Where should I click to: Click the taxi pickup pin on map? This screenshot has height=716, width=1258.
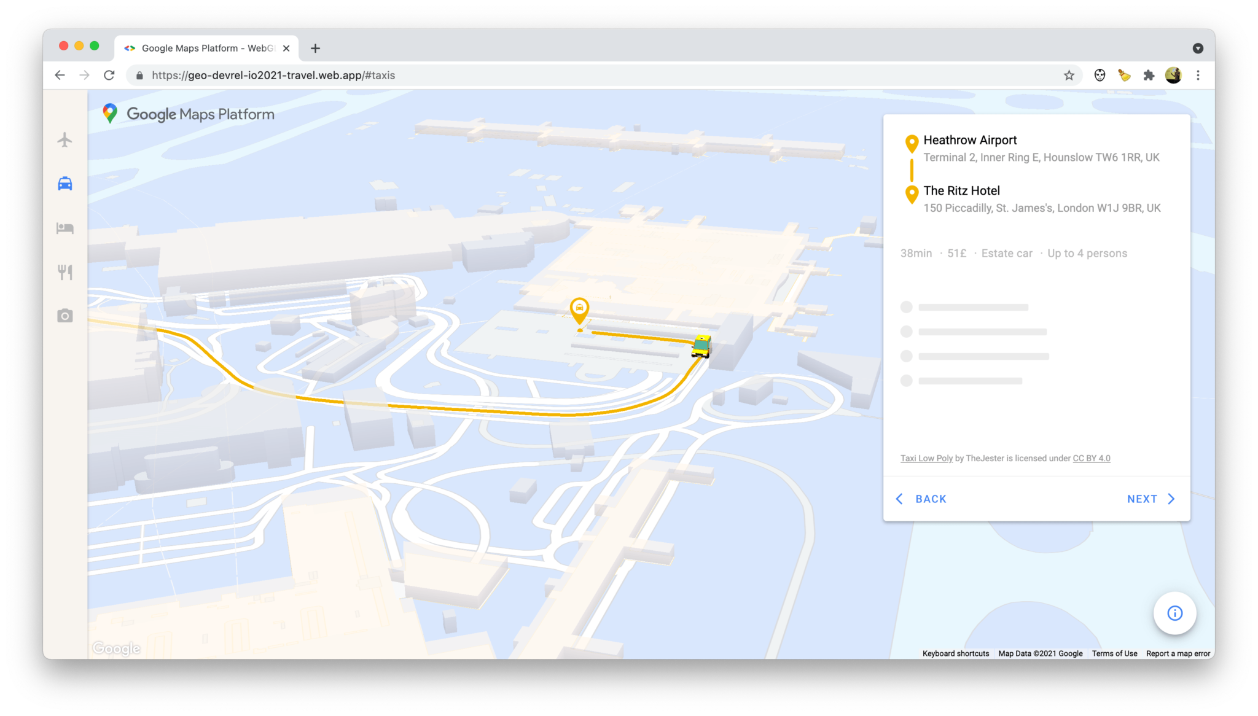pyautogui.click(x=579, y=309)
